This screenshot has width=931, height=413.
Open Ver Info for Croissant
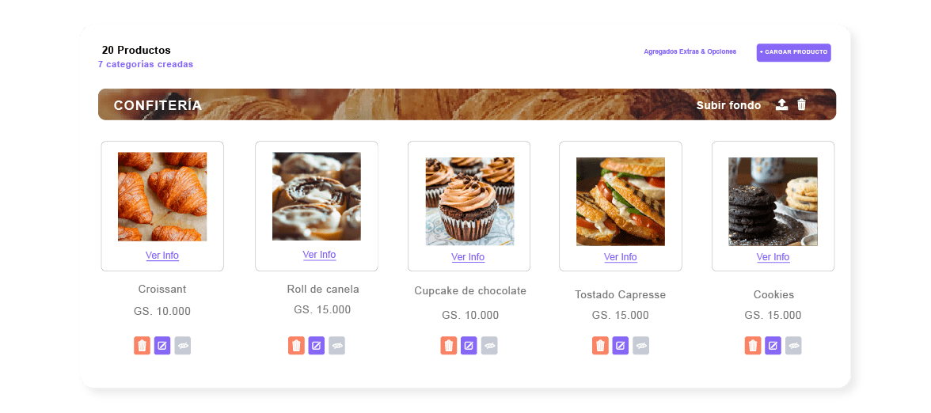(162, 256)
